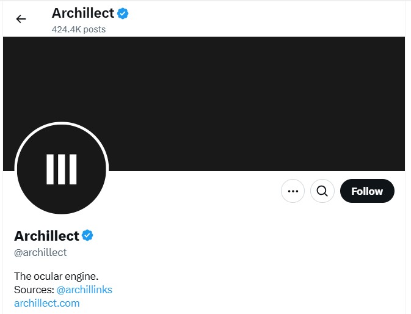
Task: Open the @archillinks mention link
Action: [x=84, y=290]
